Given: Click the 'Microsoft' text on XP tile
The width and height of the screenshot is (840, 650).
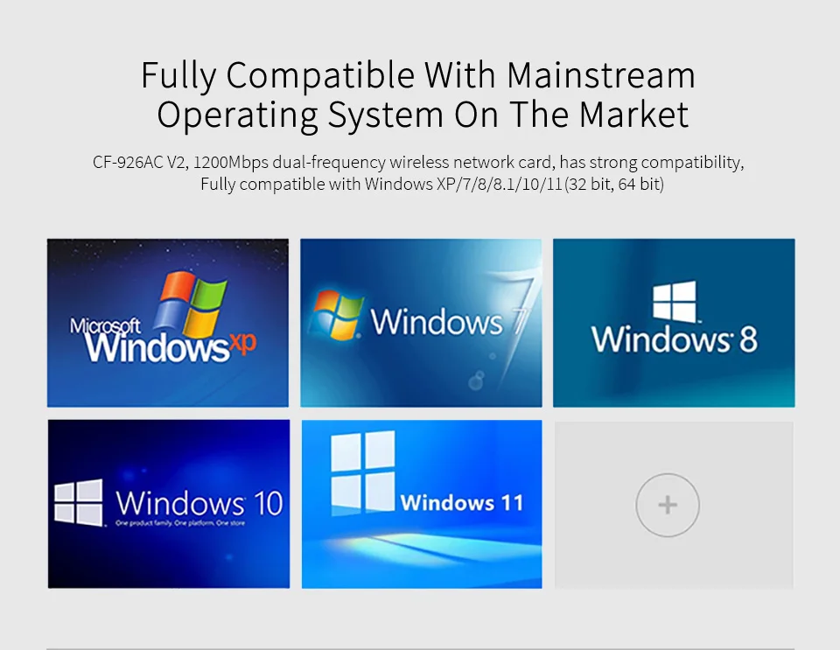Looking at the screenshot, I should (105, 327).
